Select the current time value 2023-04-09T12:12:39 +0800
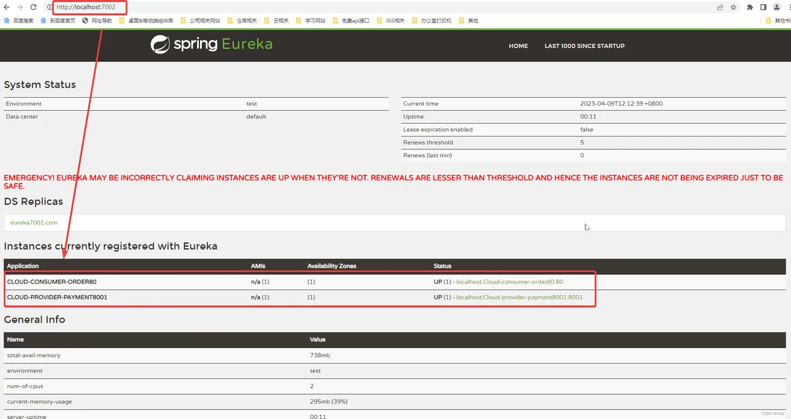 click(x=621, y=104)
